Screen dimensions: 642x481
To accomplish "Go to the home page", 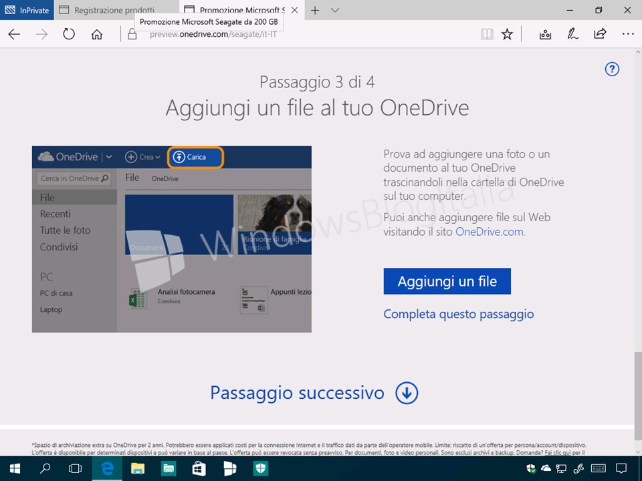I will pyautogui.click(x=96, y=34).
